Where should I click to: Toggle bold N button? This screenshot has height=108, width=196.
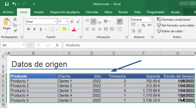[x=29, y=29]
